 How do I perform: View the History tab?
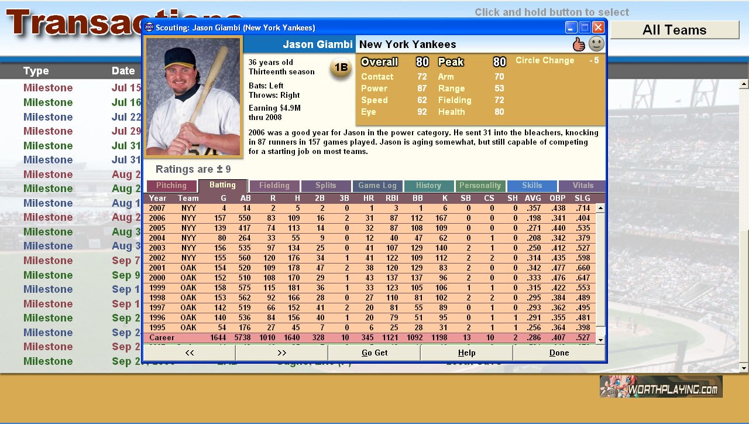point(428,186)
